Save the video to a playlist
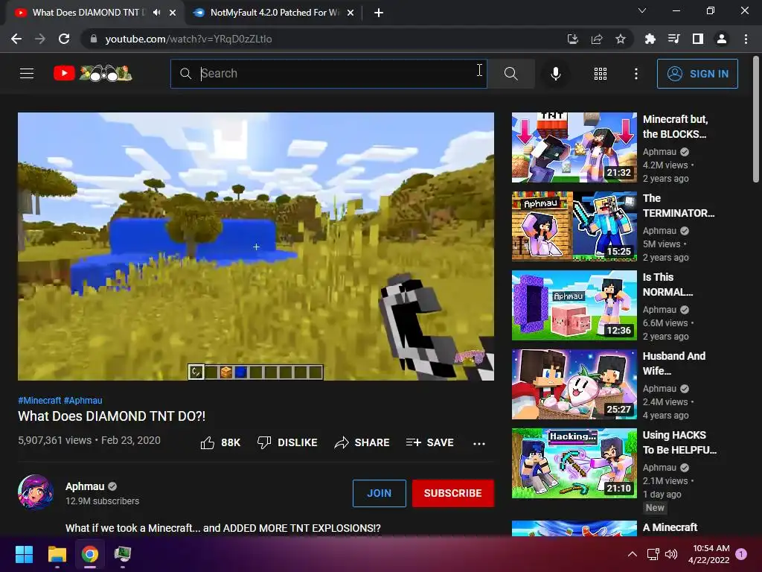Image resolution: width=762 pixels, height=572 pixels. [429, 442]
